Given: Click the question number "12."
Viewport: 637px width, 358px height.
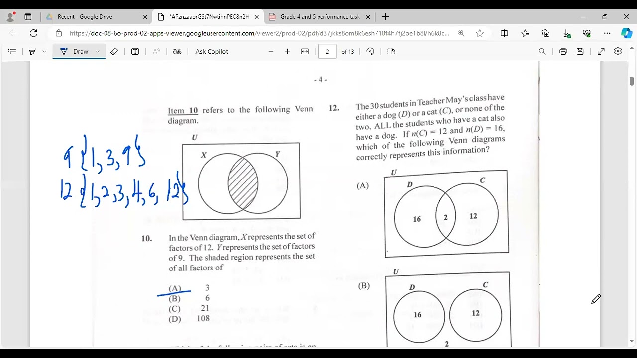Looking at the screenshot, I should (x=334, y=108).
